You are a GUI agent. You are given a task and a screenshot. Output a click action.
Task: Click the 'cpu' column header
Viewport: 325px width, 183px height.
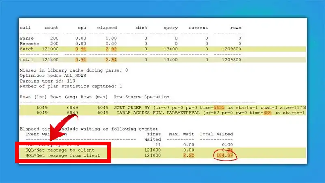point(82,28)
